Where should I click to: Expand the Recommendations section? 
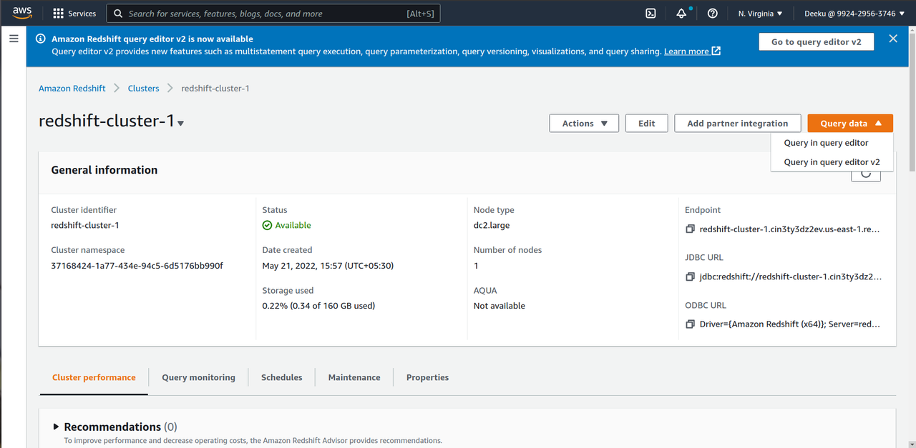[57, 427]
